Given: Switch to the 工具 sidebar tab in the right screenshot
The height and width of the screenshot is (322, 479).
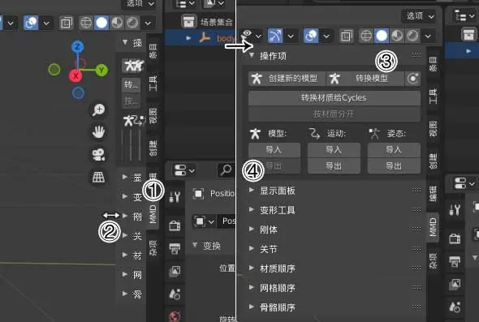Looking at the screenshot, I should (433, 97).
